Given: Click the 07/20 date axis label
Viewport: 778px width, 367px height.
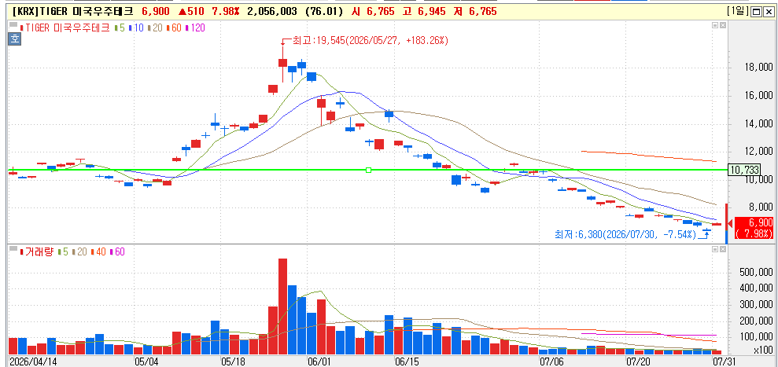Looking at the screenshot, I should click(x=639, y=361).
